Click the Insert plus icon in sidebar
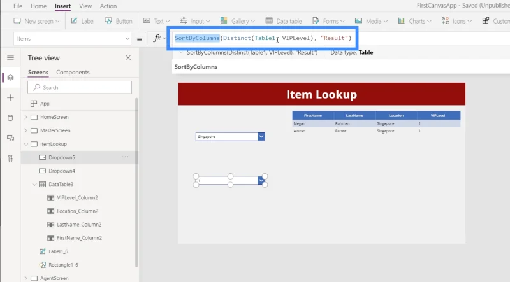 pos(10,98)
